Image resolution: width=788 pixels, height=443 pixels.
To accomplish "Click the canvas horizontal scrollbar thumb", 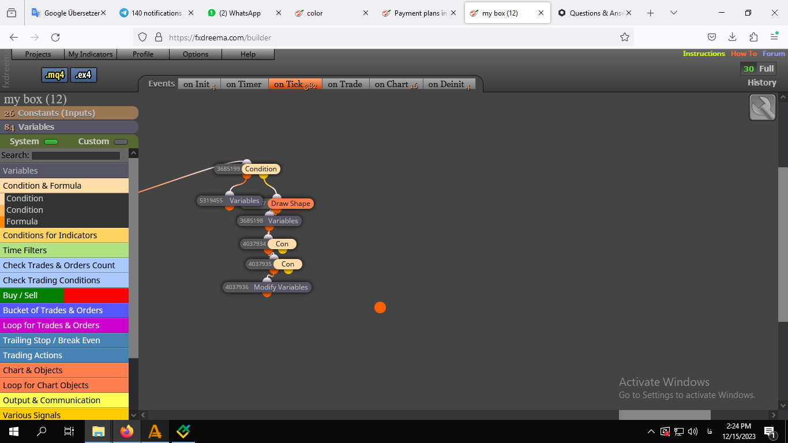I will [665, 415].
